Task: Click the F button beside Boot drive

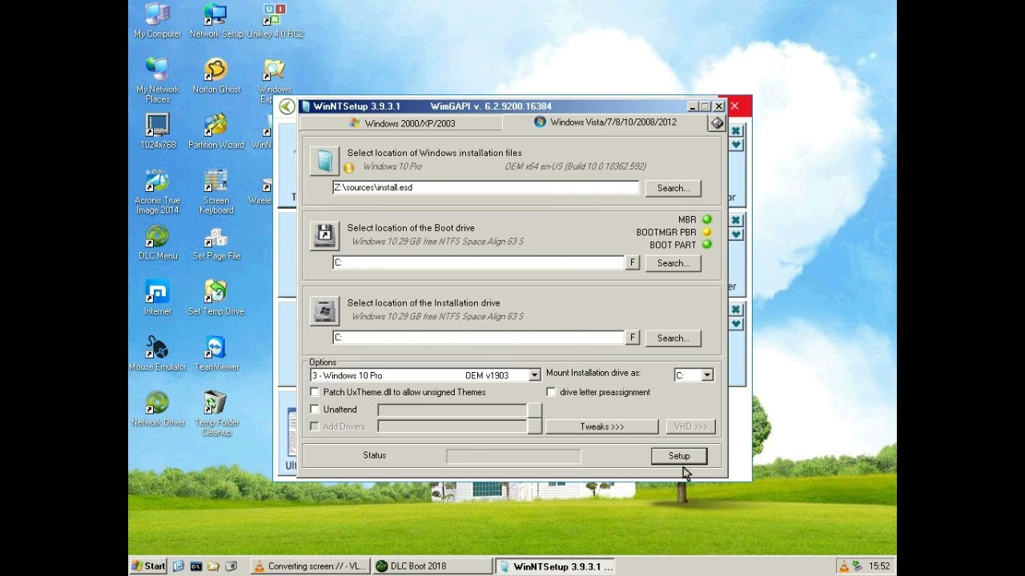Action: coord(633,262)
